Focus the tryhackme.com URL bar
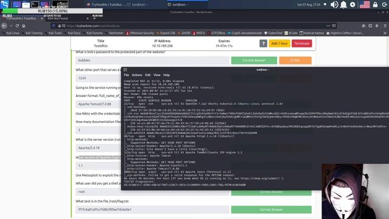This screenshot has height=219, width=389. click(x=193, y=26)
